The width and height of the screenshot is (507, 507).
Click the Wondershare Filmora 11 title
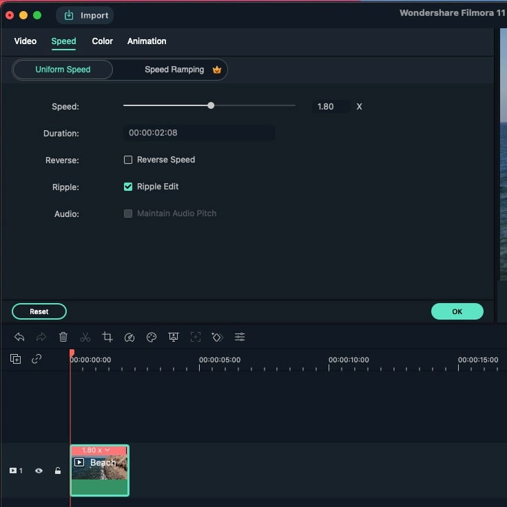[x=453, y=13]
